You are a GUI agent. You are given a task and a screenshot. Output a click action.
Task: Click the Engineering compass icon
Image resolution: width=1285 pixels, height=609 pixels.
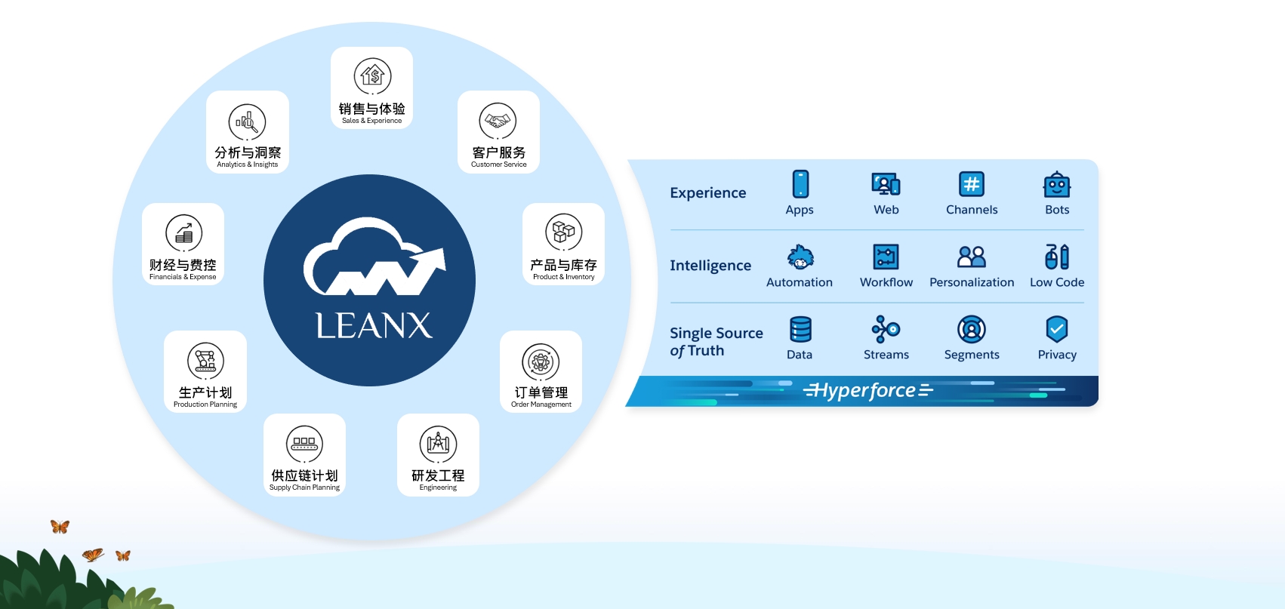pos(438,444)
